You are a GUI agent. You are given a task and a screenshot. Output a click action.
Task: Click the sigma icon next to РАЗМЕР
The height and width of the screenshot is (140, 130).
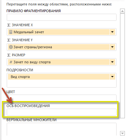9,55
